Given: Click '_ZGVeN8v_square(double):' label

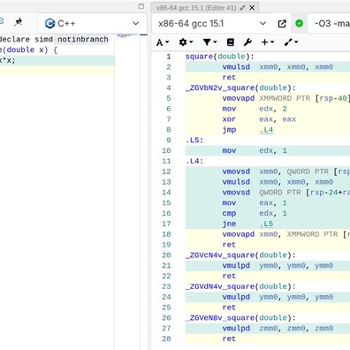Looking at the screenshot, I should click(240, 318).
